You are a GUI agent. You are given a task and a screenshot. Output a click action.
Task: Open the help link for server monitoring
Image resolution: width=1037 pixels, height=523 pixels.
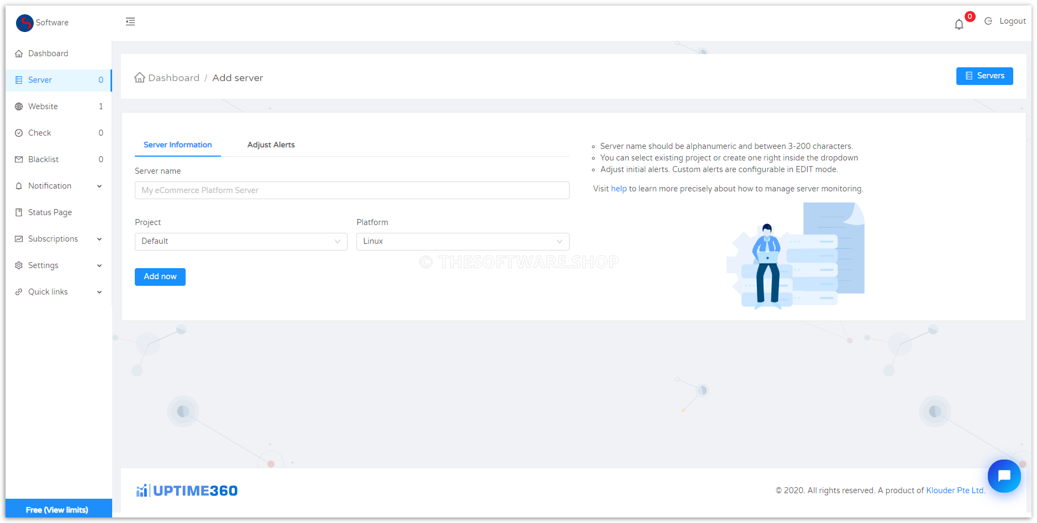618,188
